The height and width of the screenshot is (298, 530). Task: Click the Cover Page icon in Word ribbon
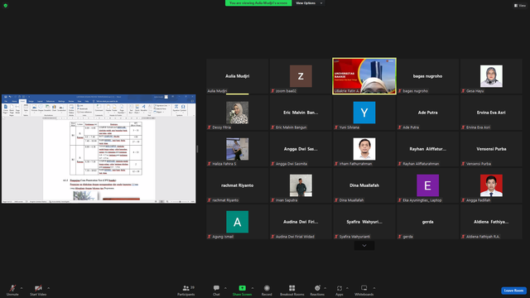(6, 108)
